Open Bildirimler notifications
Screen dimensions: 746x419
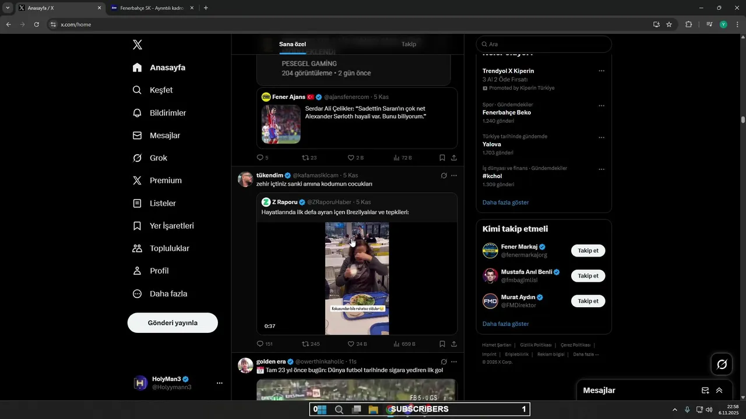[159, 113]
